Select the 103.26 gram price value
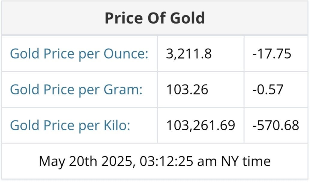The width and height of the screenshot is (310, 182). [x=187, y=90]
